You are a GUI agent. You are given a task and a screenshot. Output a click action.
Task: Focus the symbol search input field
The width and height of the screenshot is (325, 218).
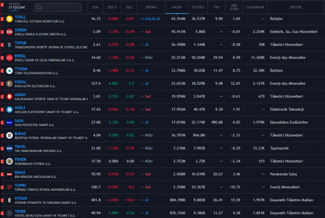58,7
